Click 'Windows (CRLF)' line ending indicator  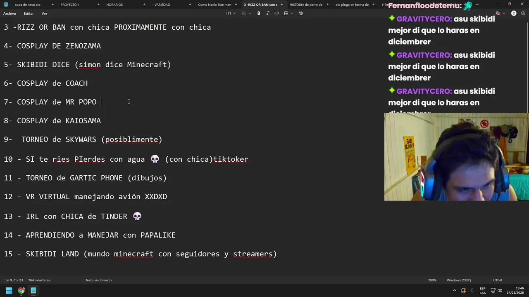pos(459,280)
